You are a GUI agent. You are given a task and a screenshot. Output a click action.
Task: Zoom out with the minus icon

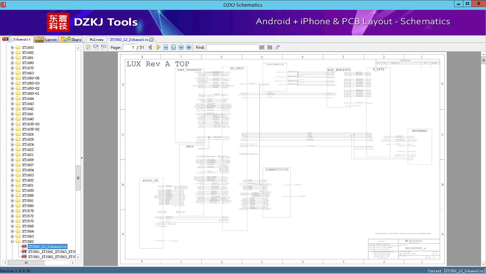[x=181, y=47]
